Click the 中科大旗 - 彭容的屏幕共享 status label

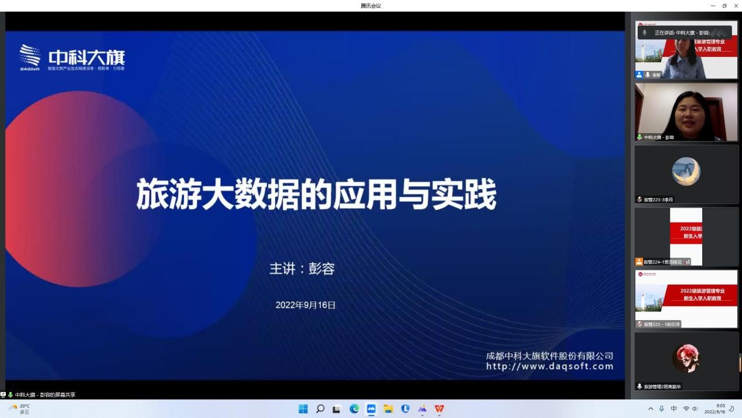pos(45,395)
